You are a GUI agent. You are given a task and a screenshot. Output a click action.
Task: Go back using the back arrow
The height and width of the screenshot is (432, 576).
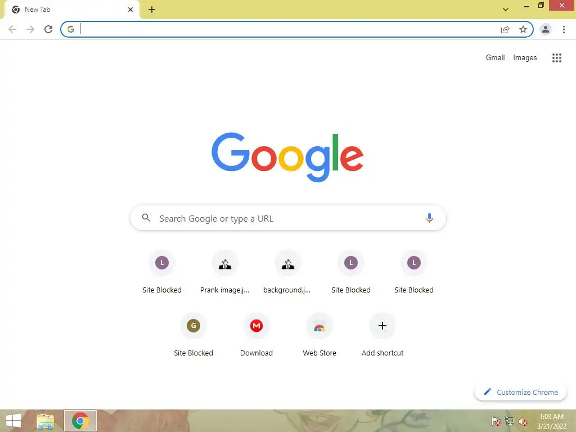coord(12,29)
